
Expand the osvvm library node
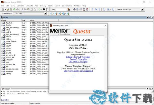(2, 51)
